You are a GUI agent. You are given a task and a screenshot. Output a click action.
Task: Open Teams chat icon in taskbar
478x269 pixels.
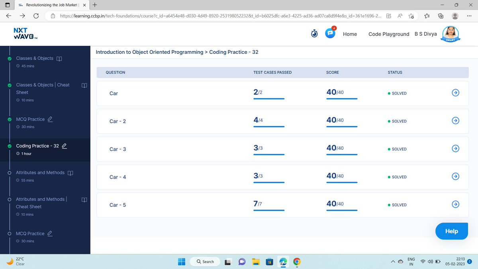[242, 262]
